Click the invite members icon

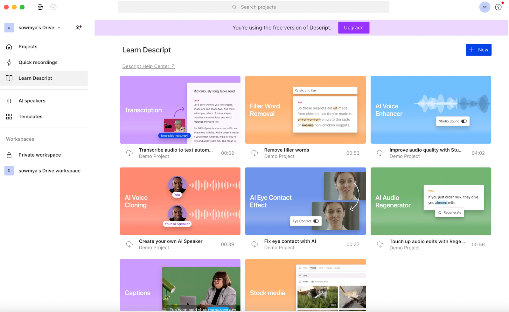click(79, 28)
